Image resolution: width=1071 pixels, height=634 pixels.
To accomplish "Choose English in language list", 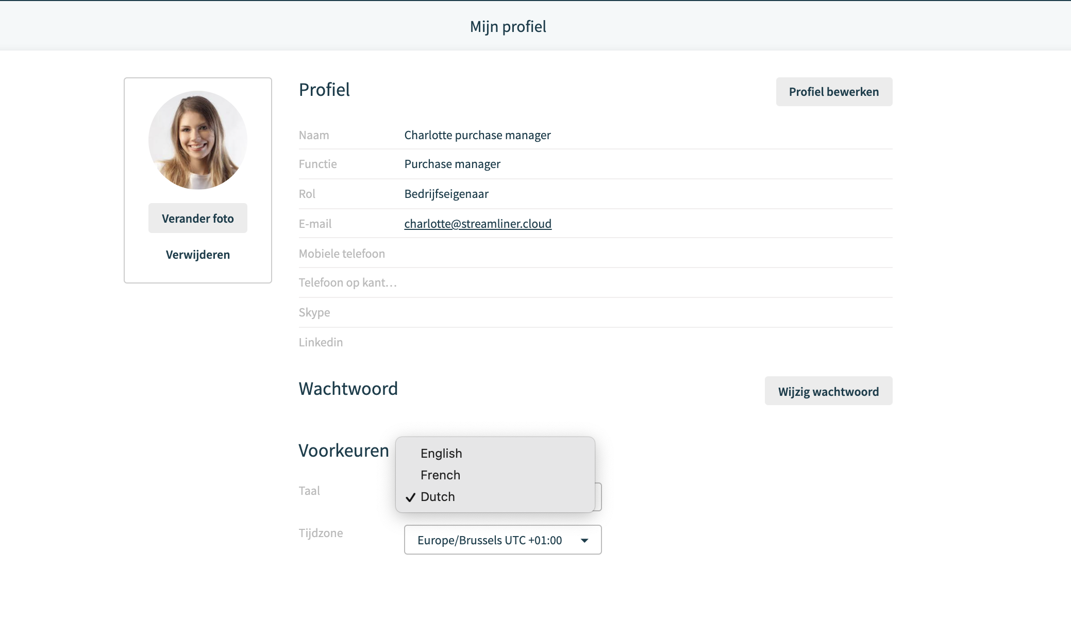I will pyautogui.click(x=495, y=453).
